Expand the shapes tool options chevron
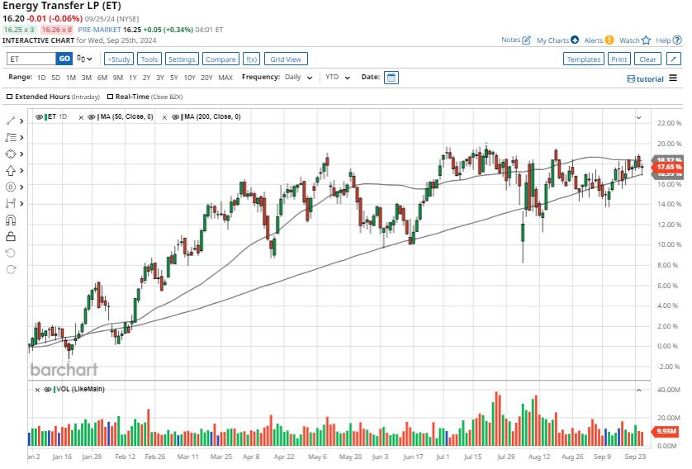This screenshot has width=692, height=469. 21,154
